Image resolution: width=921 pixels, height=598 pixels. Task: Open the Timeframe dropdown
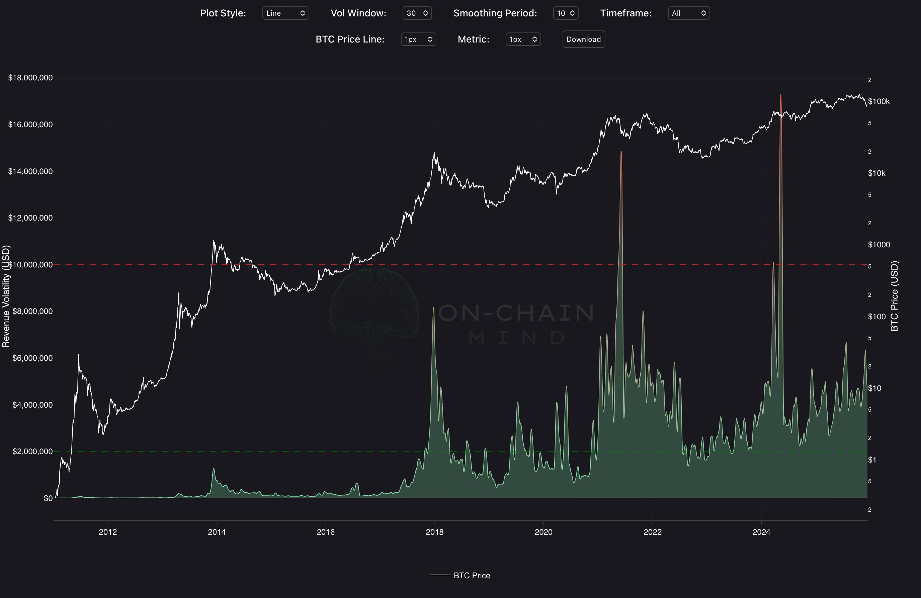(688, 13)
